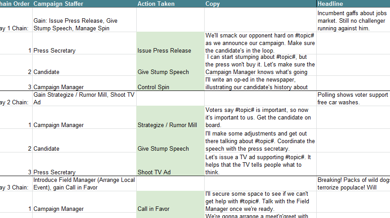Viewport: 390px width, 218px height.
Task: Click cell 'Introduce Field Manager (Arrange Local Event)'
Action: tap(84, 184)
